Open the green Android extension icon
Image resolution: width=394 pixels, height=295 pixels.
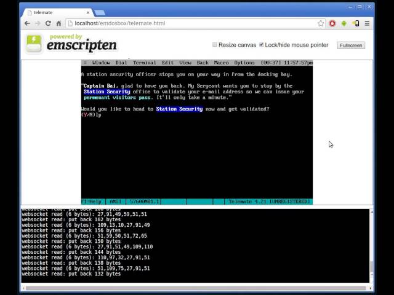[344, 23]
